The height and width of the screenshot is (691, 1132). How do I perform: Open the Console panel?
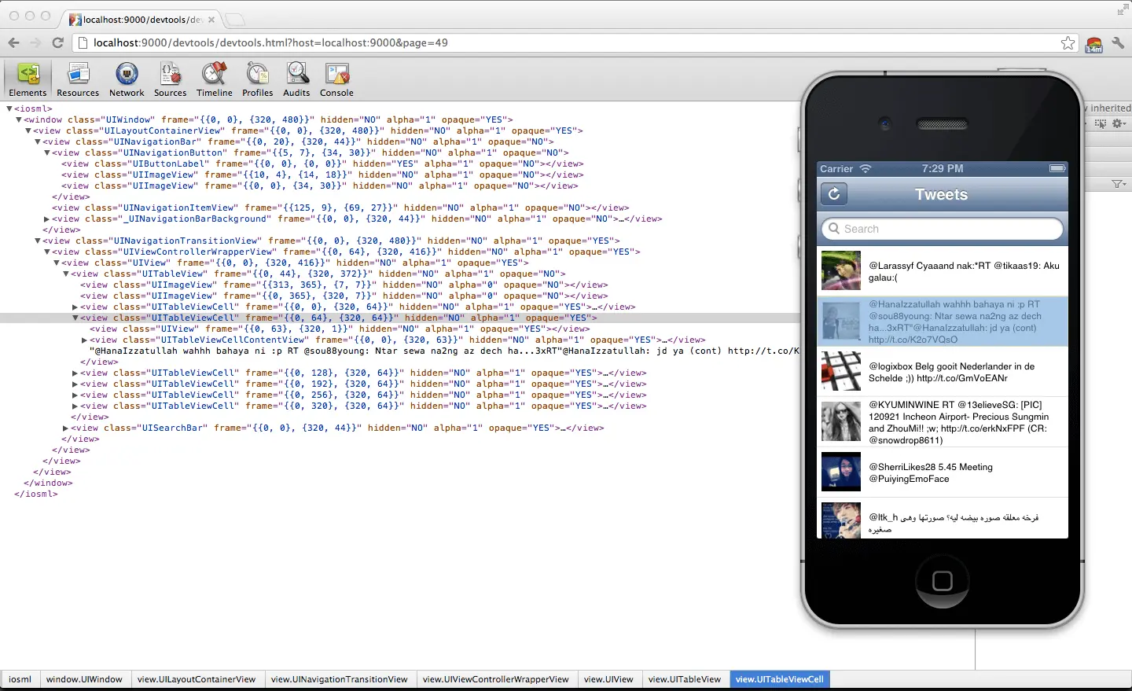coord(336,79)
